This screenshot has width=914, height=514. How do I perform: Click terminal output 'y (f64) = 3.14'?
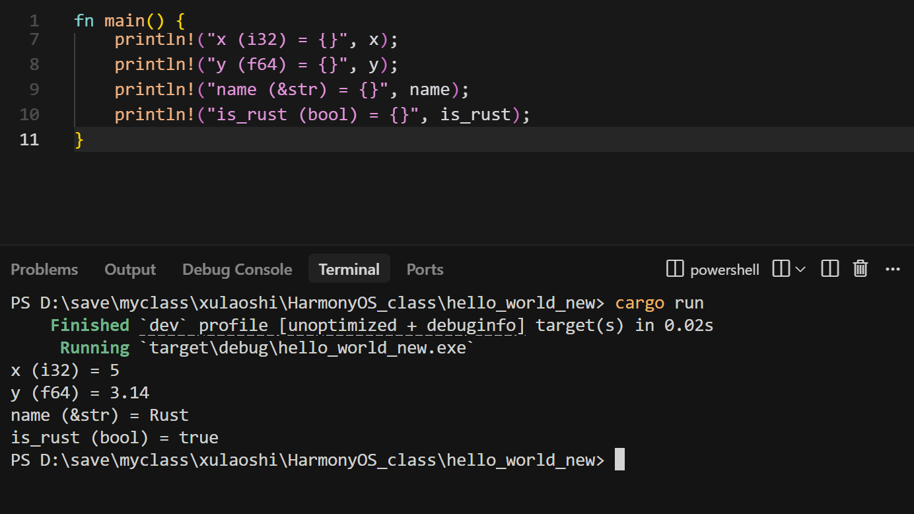(x=80, y=393)
